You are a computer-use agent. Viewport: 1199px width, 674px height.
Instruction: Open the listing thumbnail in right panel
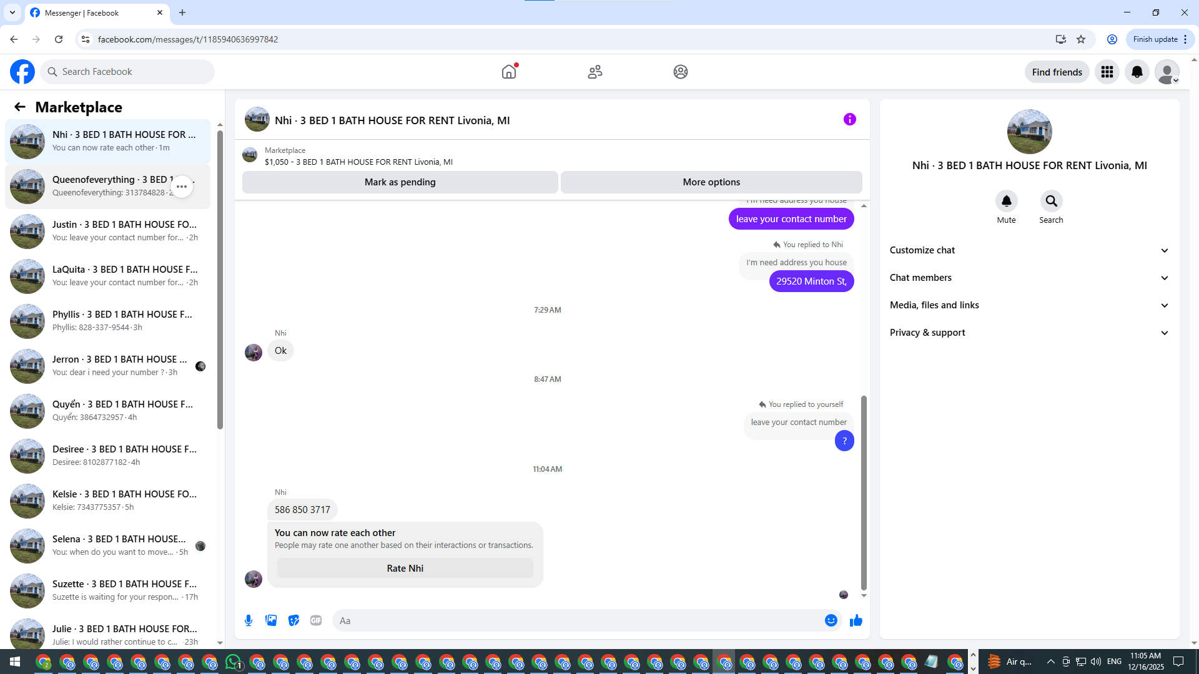[1030, 132]
